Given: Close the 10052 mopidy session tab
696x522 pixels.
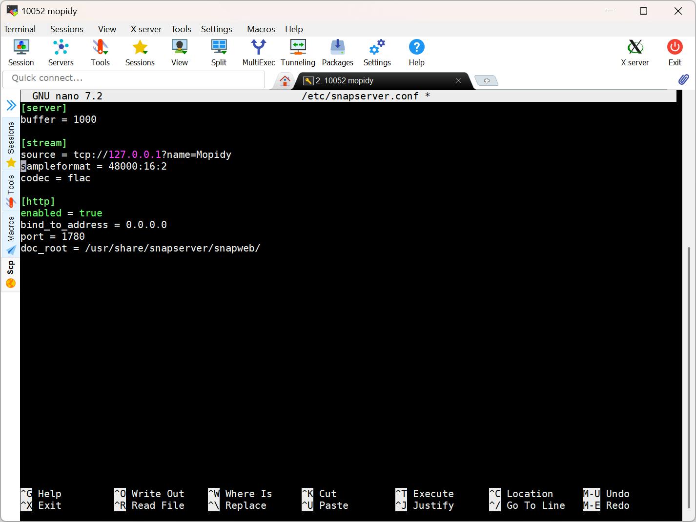Looking at the screenshot, I should pyautogui.click(x=458, y=80).
